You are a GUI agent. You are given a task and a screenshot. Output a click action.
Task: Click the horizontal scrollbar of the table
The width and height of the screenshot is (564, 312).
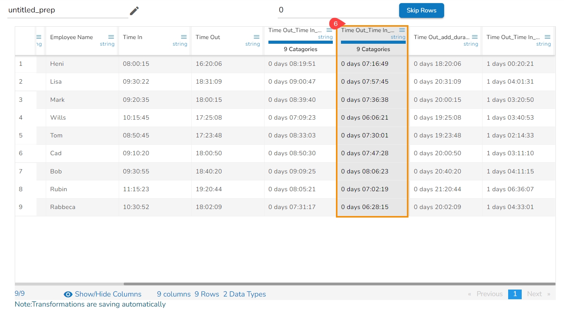point(339,284)
